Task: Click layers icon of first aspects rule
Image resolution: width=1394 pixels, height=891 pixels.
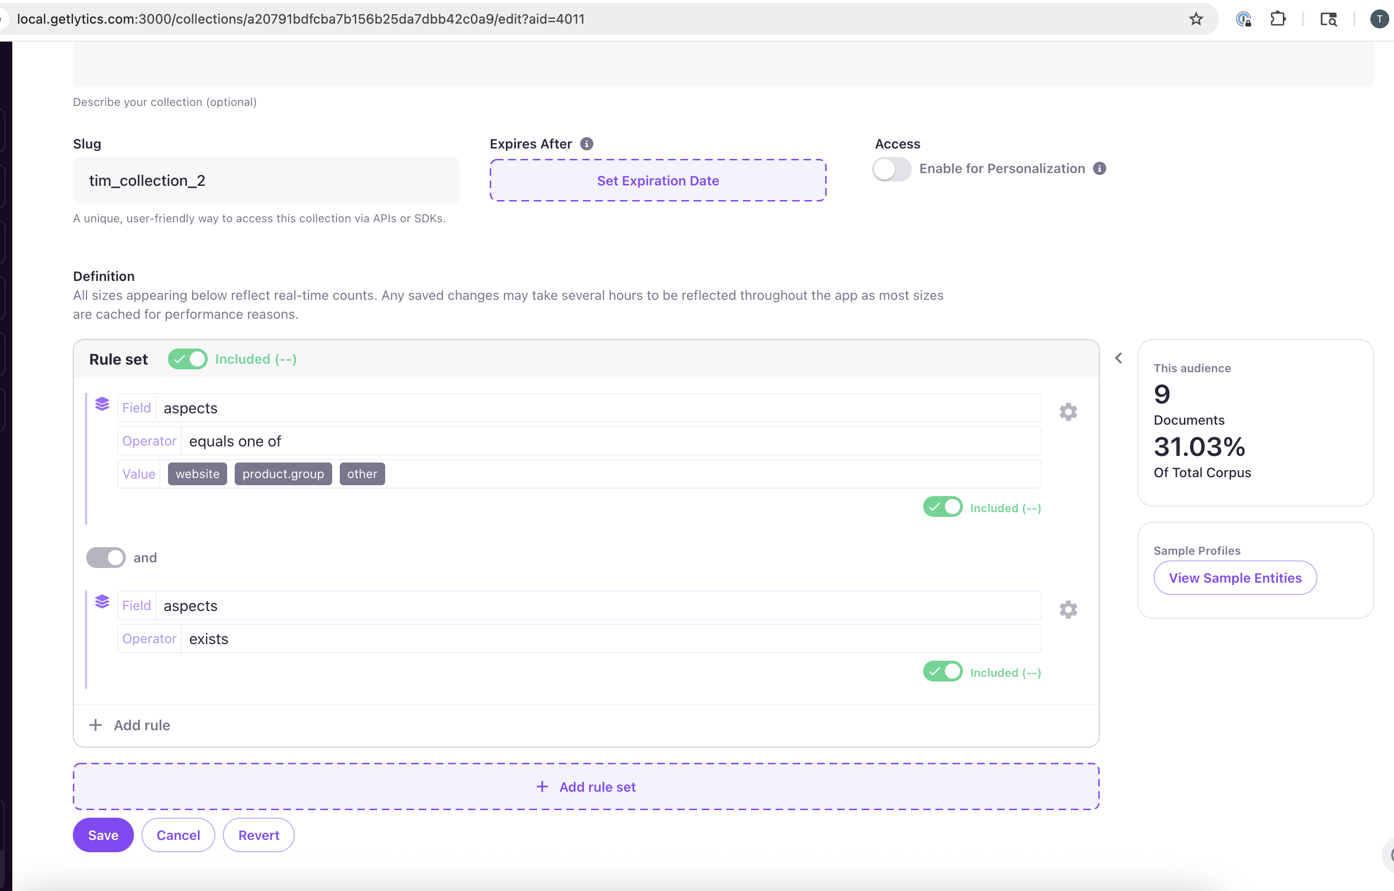Action: (103, 404)
